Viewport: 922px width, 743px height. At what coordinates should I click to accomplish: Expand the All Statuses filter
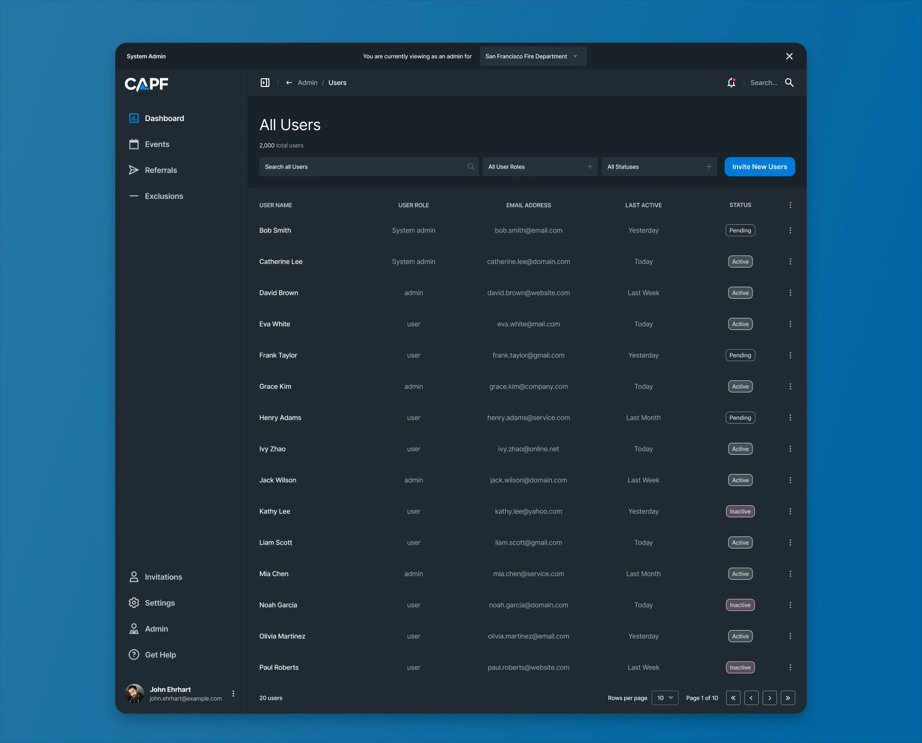[x=659, y=167]
